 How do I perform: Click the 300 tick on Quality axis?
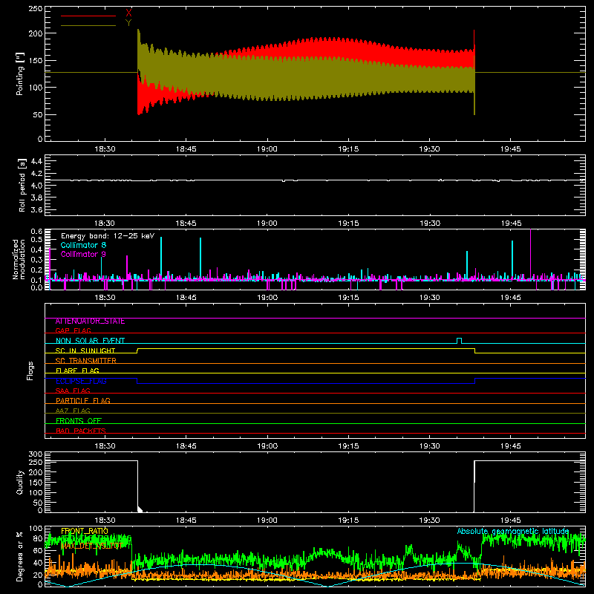coord(35,454)
